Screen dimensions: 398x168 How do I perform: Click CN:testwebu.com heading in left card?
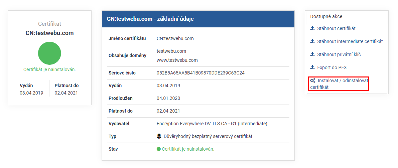point(49,33)
